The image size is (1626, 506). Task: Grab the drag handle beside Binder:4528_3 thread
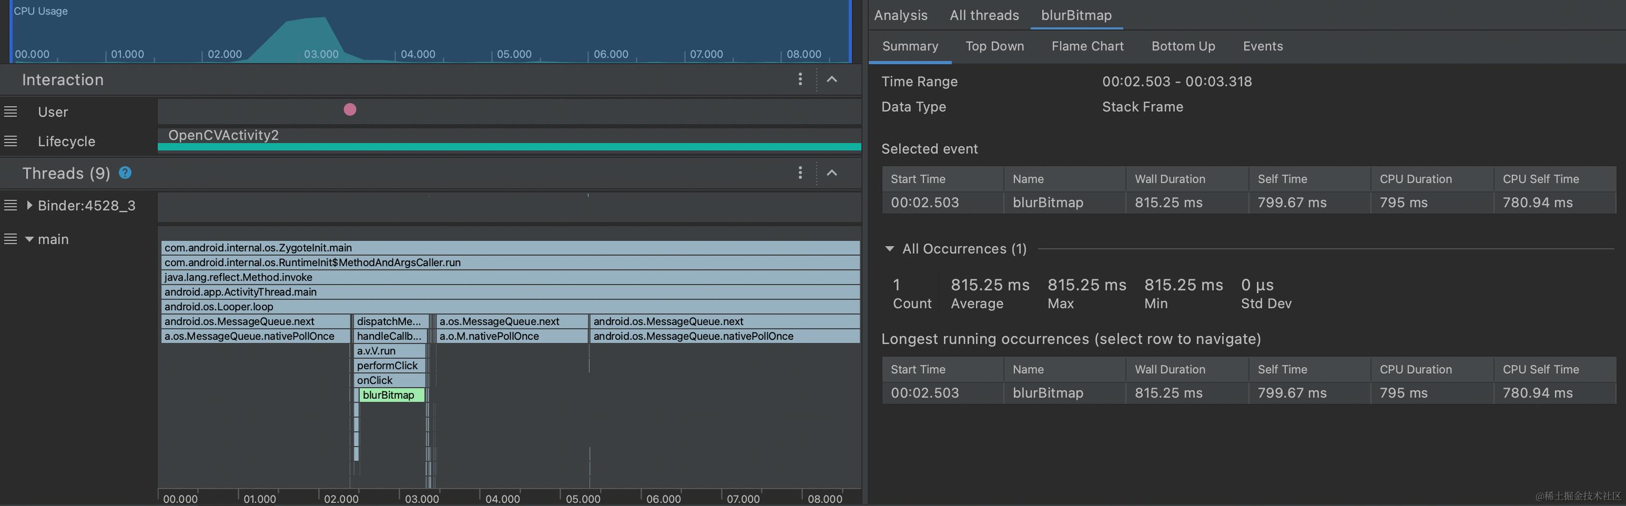(x=11, y=205)
